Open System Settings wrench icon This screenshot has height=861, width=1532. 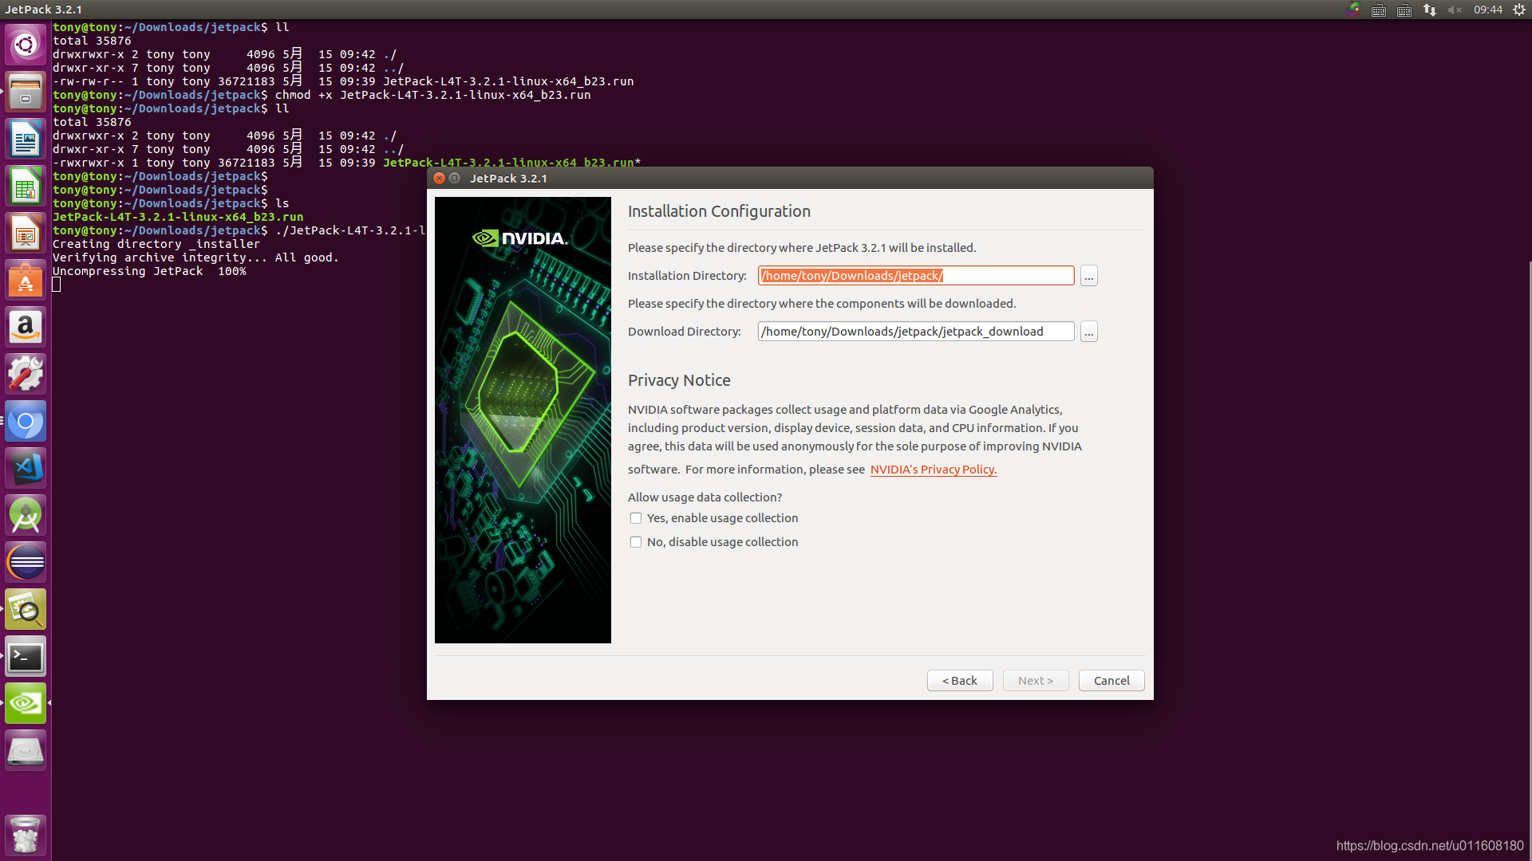26,375
